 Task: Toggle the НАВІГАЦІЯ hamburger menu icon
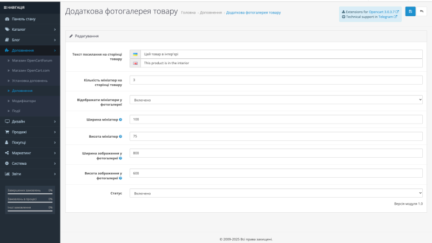click(x=5, y=8)
